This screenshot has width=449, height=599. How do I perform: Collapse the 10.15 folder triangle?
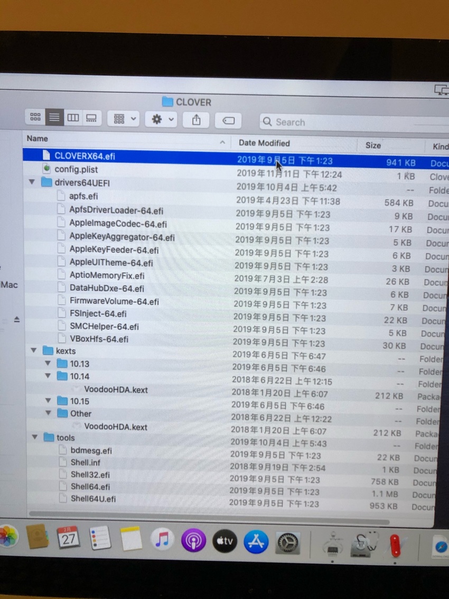48,400
